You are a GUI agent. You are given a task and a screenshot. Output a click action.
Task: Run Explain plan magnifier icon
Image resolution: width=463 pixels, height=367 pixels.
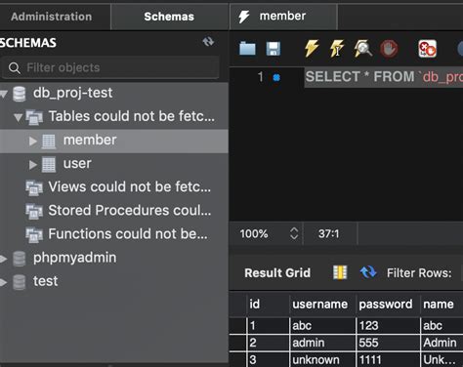[362, 49]
